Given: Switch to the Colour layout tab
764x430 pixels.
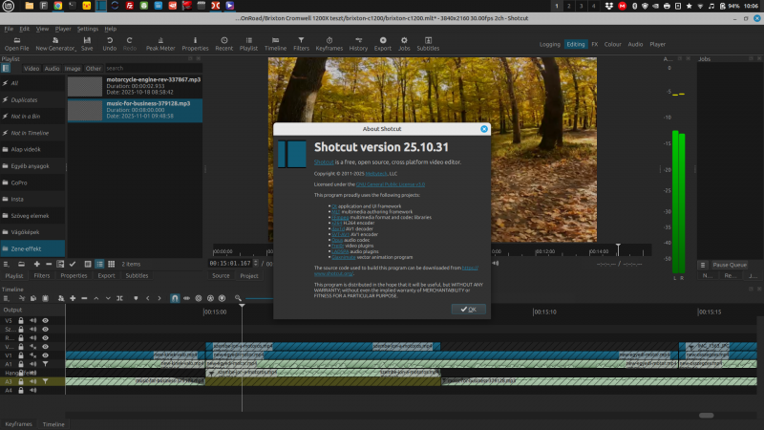Looking at the screenshot, I should [612, 44].
